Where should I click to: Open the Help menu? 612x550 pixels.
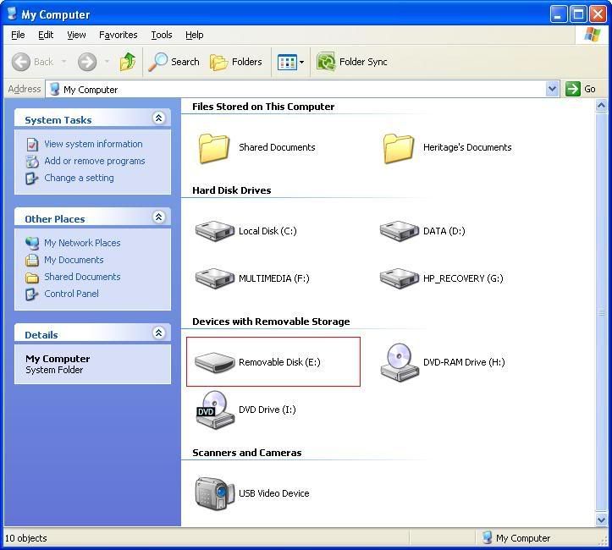195,35
